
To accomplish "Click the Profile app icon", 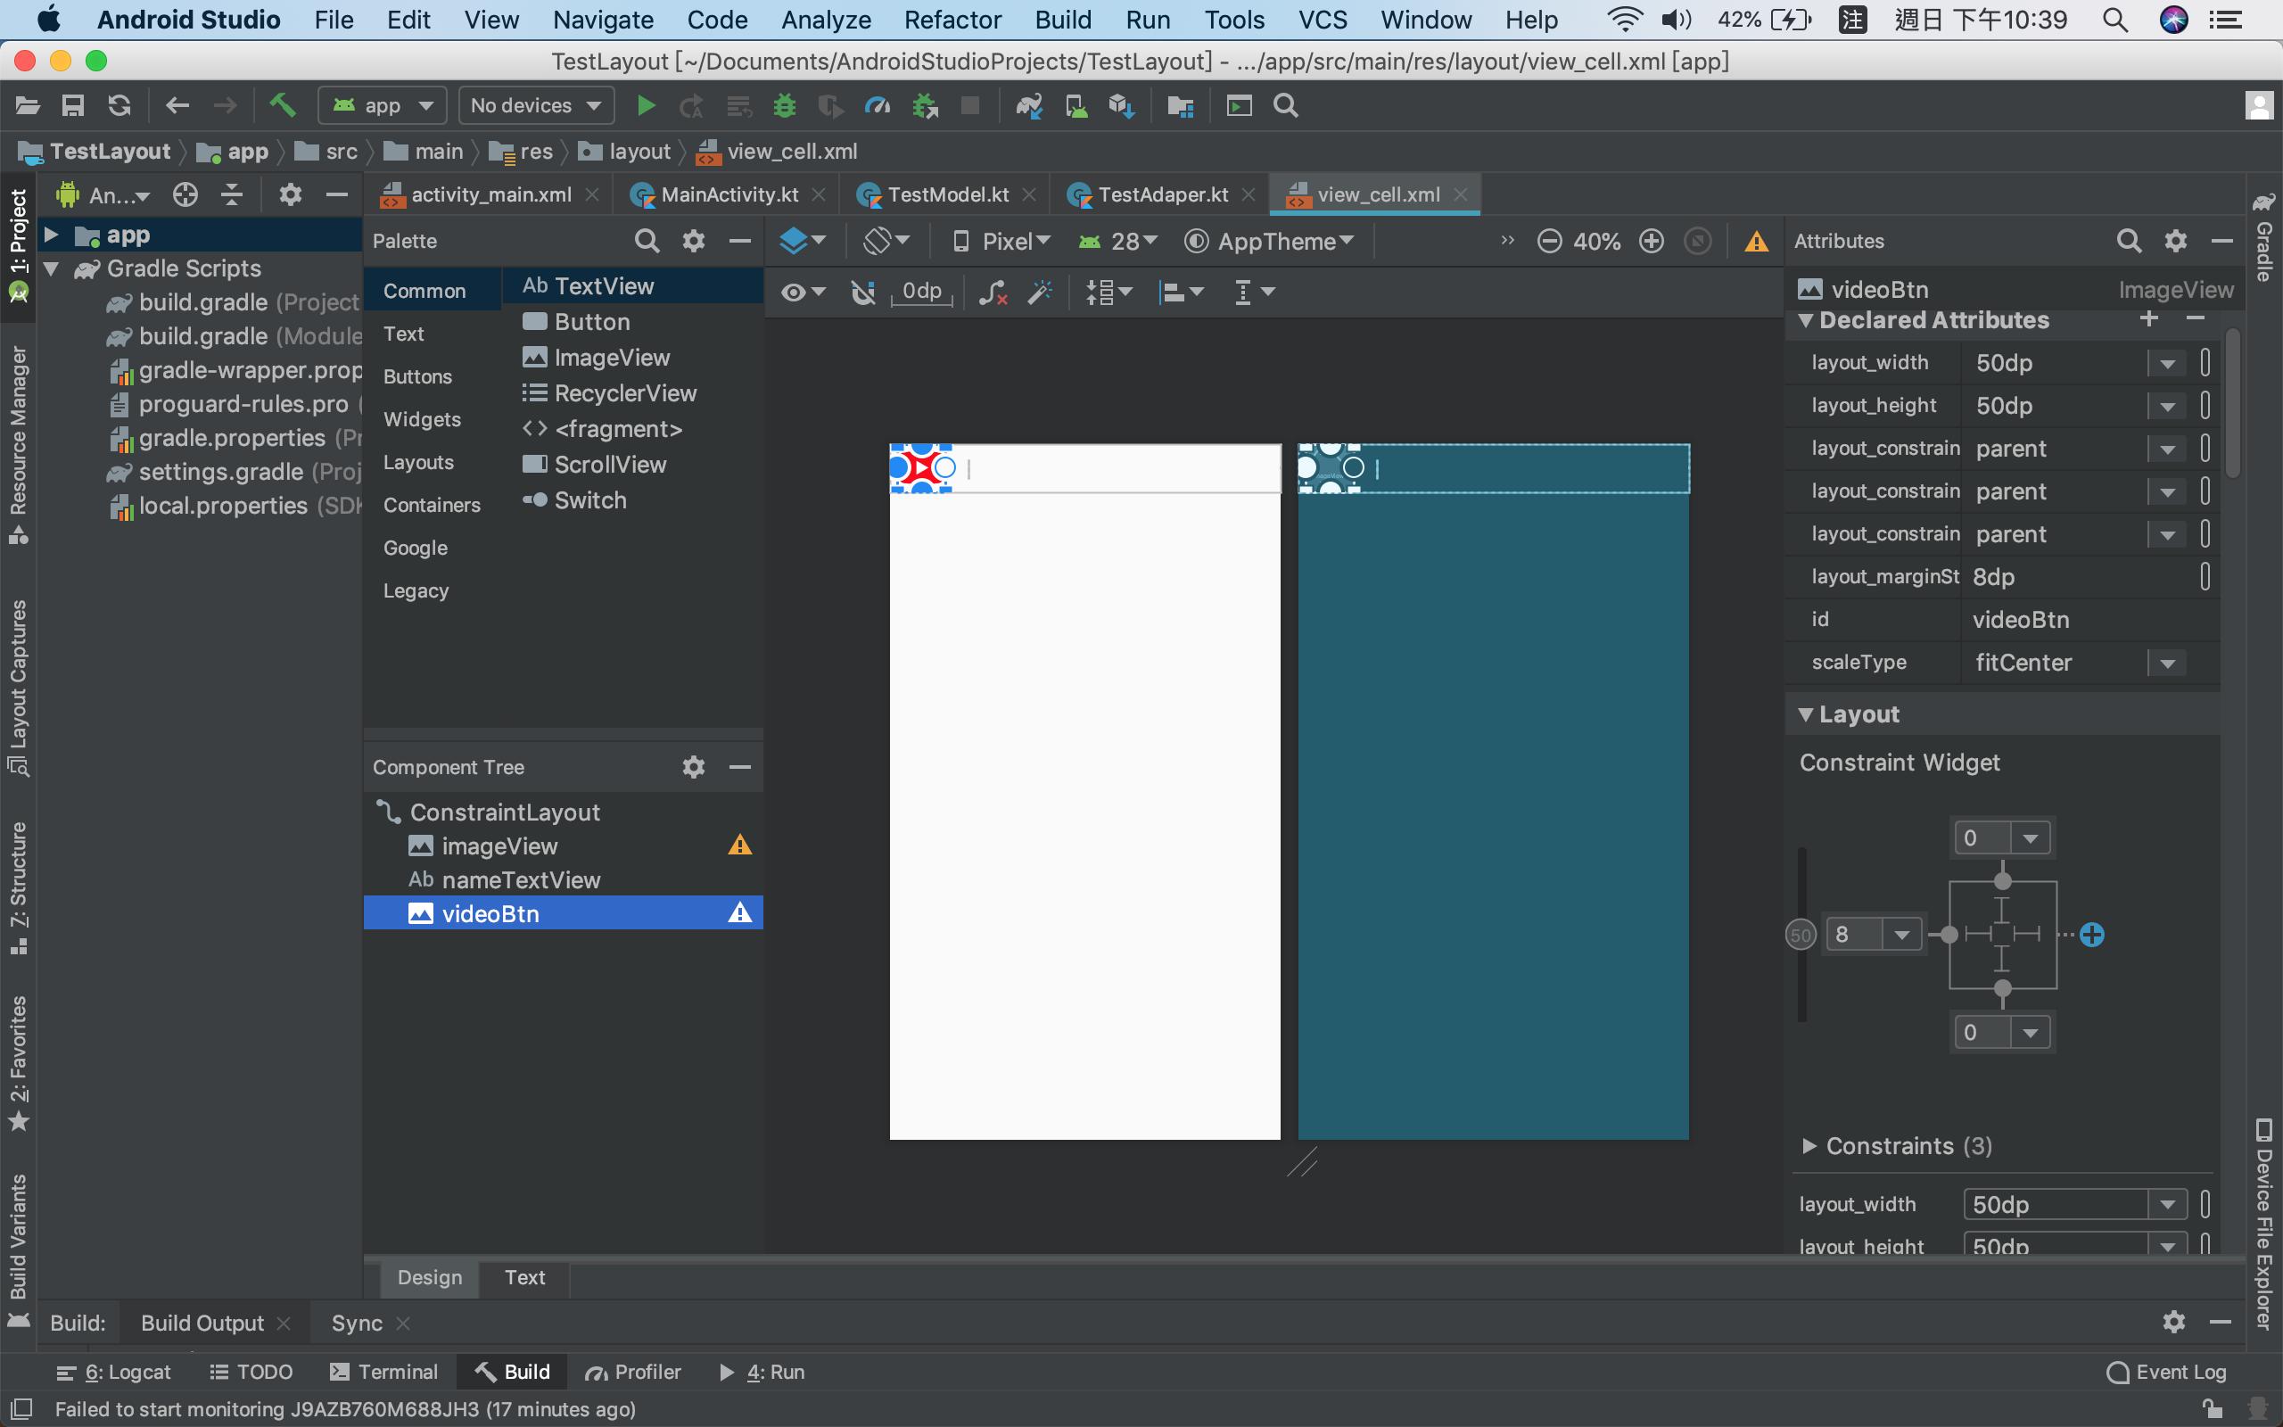I will tap(878, 106).
